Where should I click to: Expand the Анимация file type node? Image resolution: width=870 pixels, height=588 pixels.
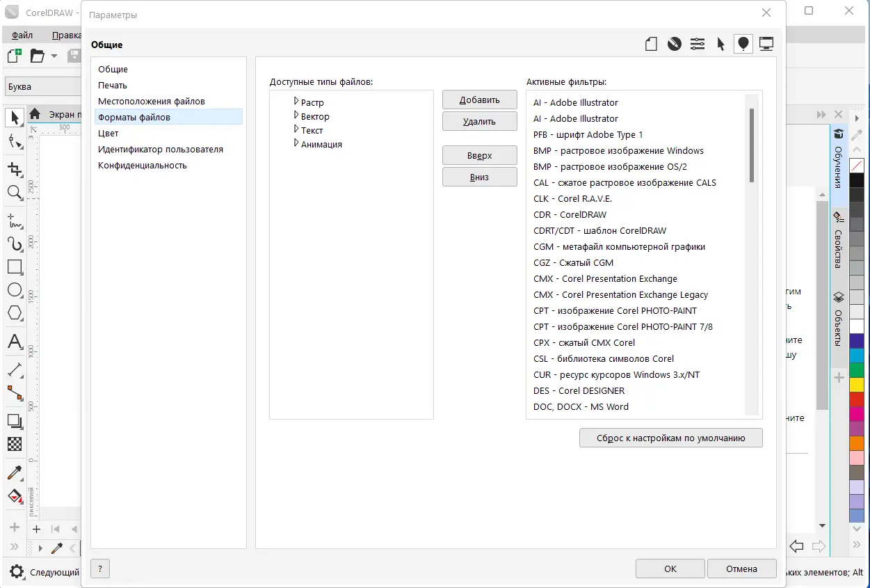click(296, 143)
